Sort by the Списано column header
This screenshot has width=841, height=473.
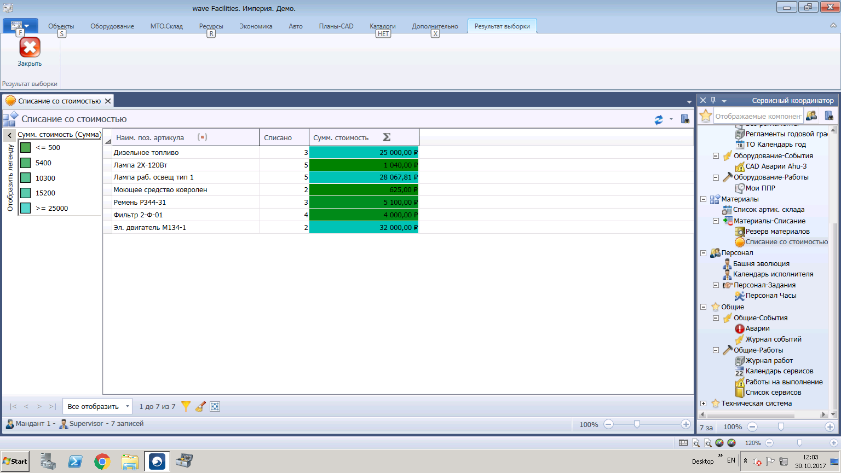(284, 137)
